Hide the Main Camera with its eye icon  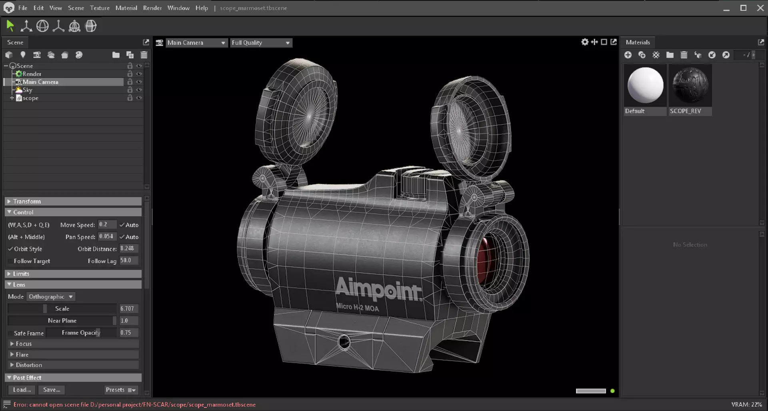pos(139,82)
